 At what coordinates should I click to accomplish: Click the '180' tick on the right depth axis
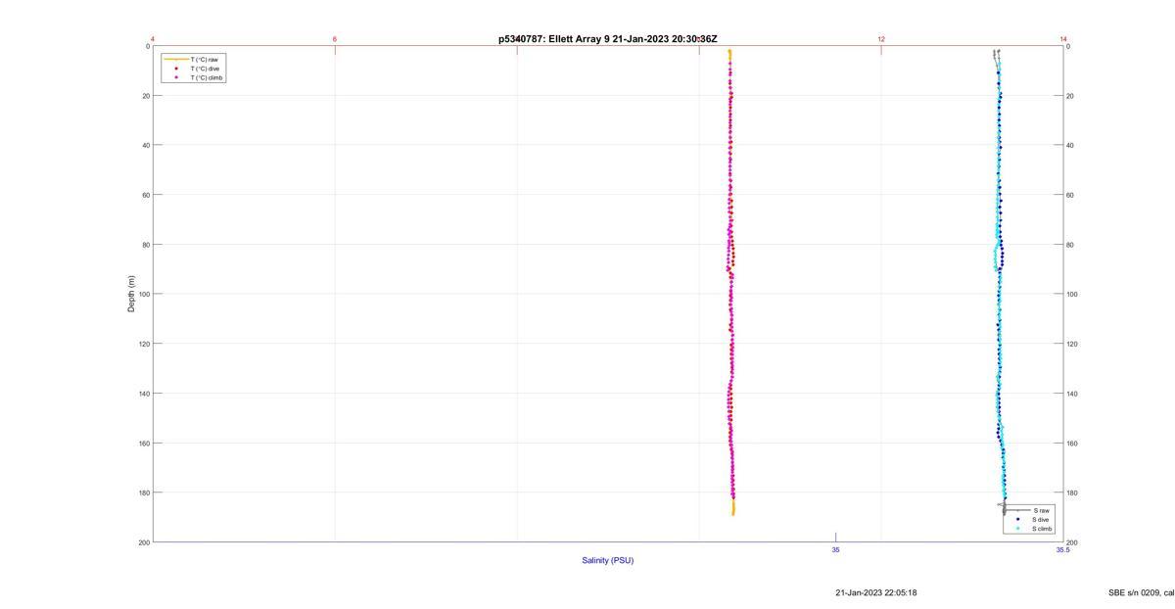(1072, 492)
